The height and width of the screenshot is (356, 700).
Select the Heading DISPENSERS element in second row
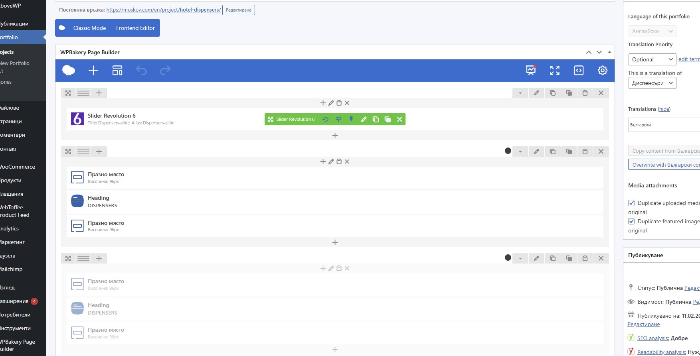(x=335, y=201)
